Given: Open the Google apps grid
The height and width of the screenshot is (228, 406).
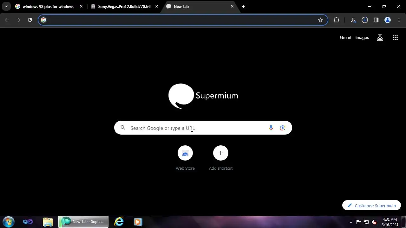Looking at the screenshot, I should pyautogui.click(x=395, y=38).
